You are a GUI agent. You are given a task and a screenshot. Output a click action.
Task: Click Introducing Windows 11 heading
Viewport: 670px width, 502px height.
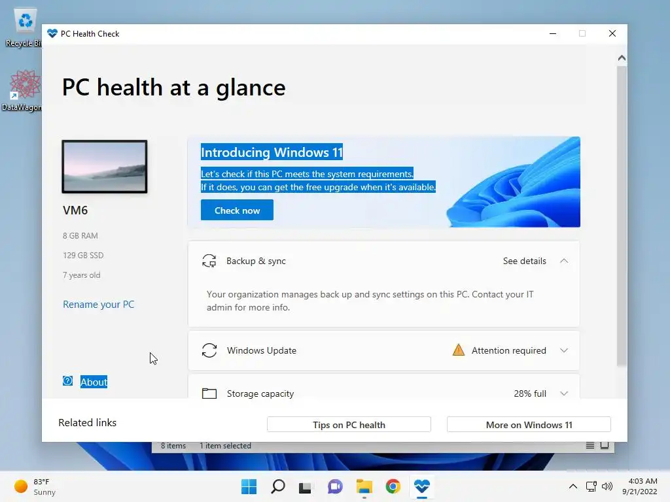coord(272,152)
